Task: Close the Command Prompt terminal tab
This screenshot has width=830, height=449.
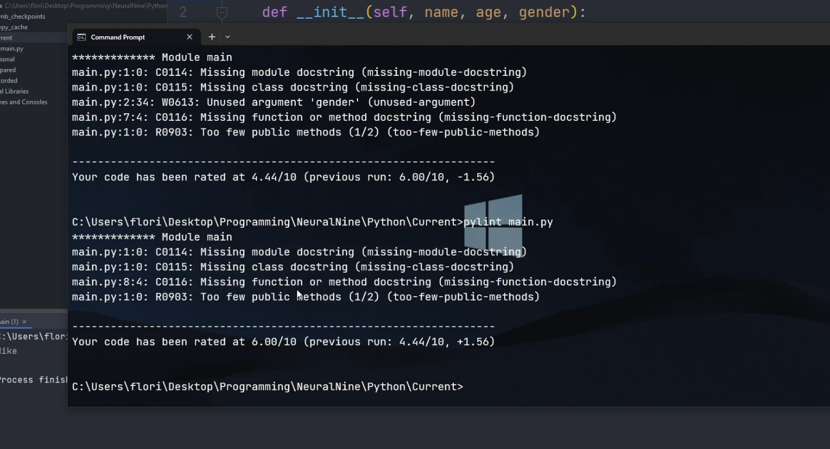Action: tap(189, 37)
